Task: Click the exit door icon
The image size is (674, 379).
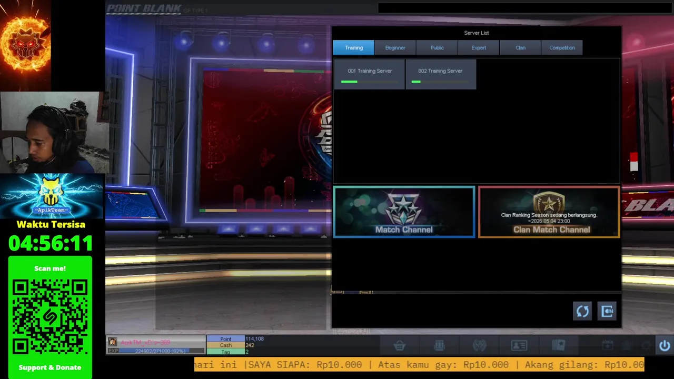Action: tap(607, 311)
